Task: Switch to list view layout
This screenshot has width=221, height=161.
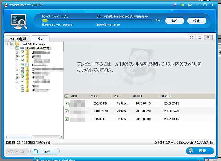Action: click(x=200, y=37)
